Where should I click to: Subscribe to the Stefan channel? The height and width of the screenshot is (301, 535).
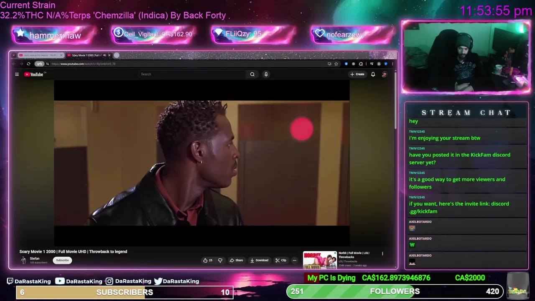coord(62,260)
